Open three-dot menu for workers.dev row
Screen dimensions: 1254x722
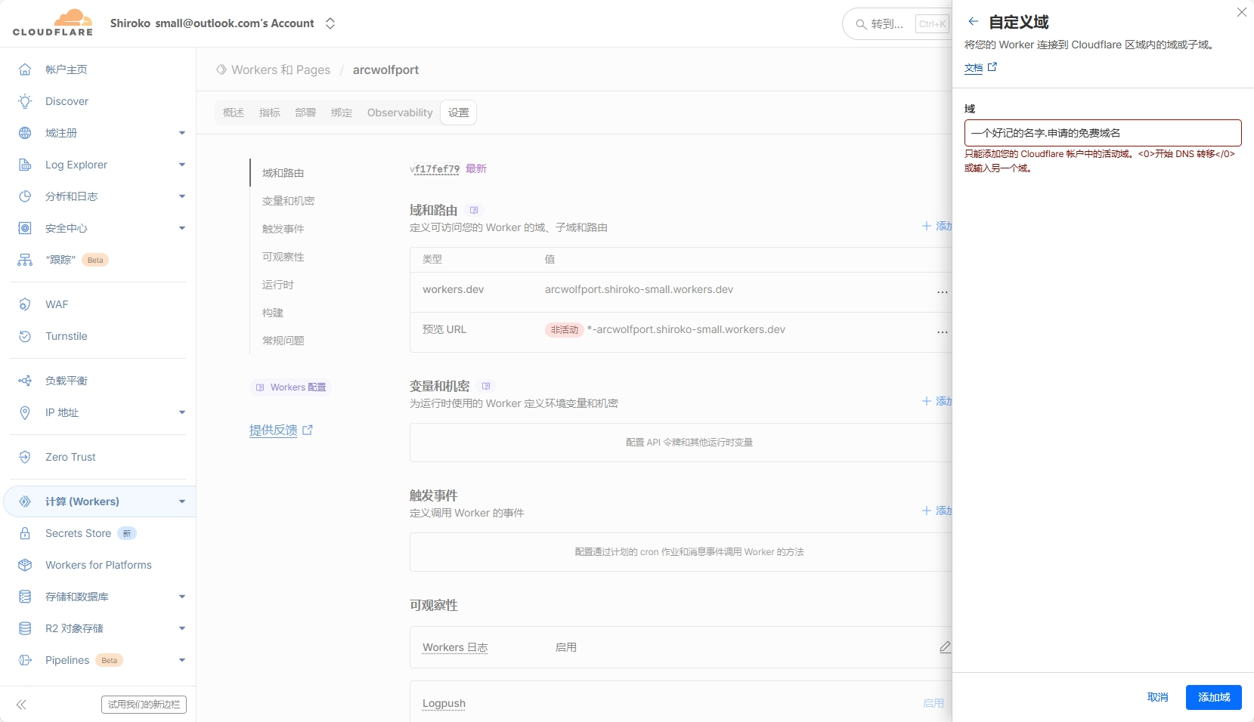(942, 292)
